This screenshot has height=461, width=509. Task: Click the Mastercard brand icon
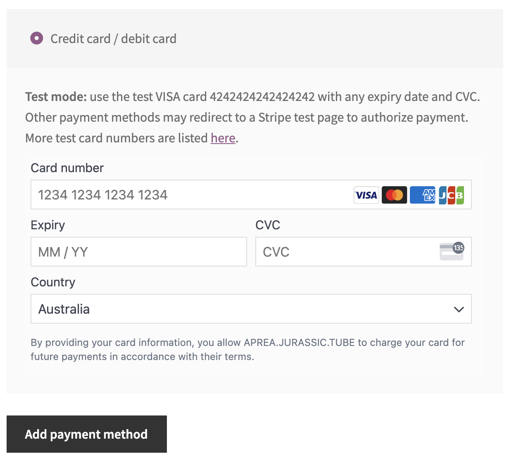[x=394, y=195]
